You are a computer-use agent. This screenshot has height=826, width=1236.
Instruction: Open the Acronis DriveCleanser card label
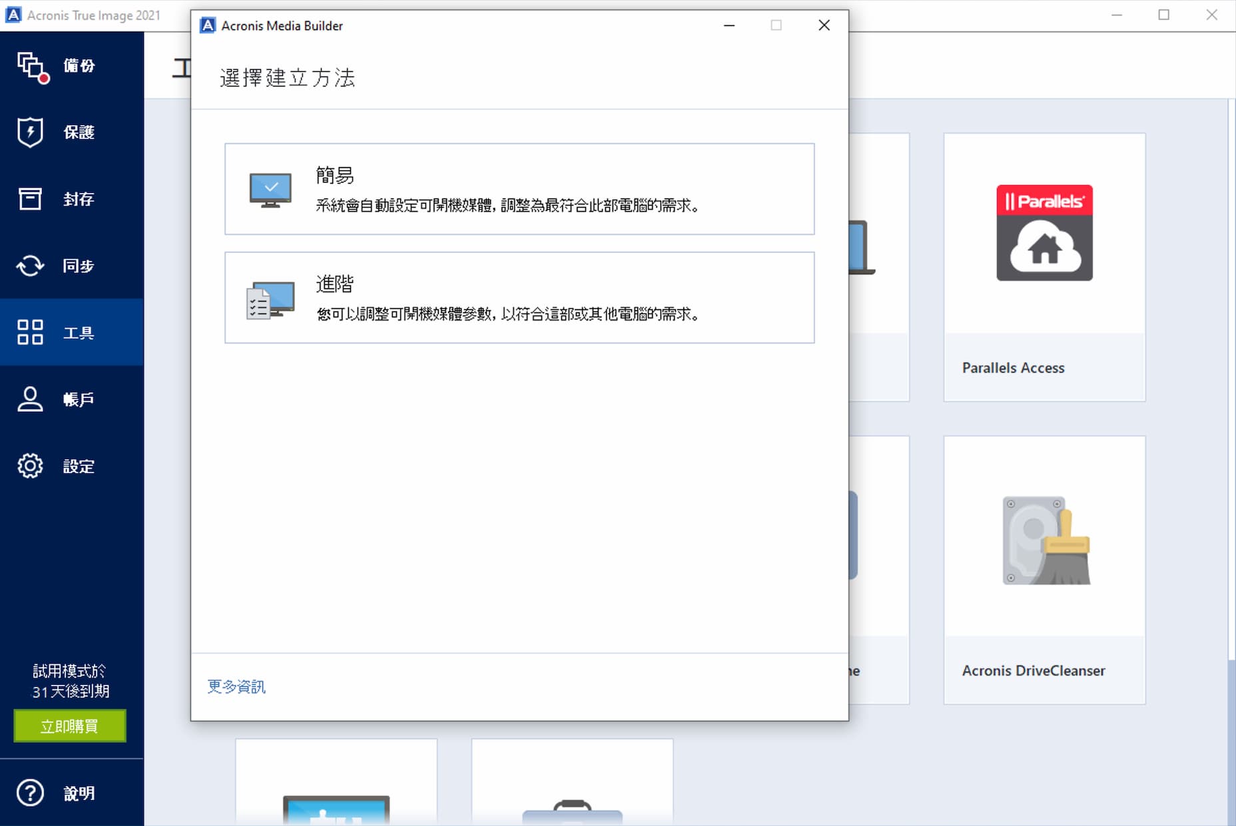pyautogui.click(x=1034, y=670)
